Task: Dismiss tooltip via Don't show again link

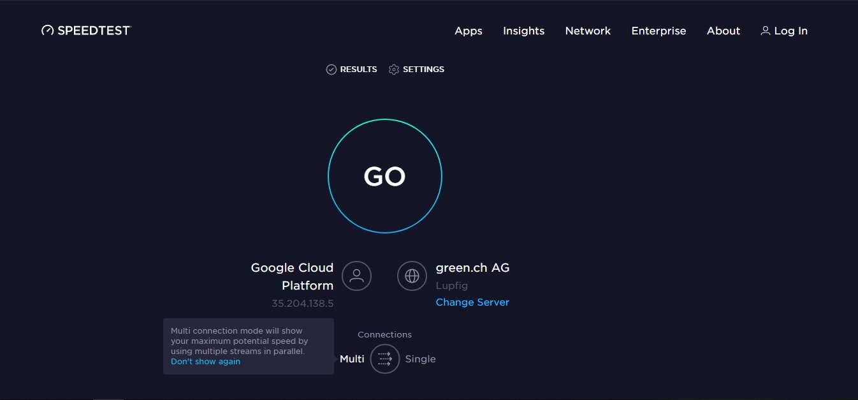Action: [x=205, y=362]
